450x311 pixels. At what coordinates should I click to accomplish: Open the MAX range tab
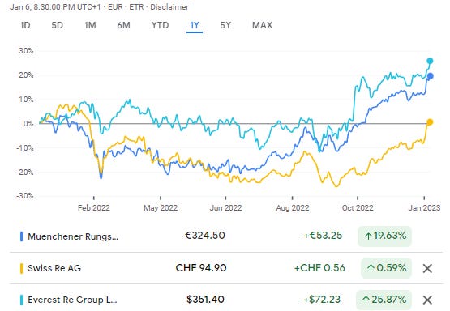263,25
